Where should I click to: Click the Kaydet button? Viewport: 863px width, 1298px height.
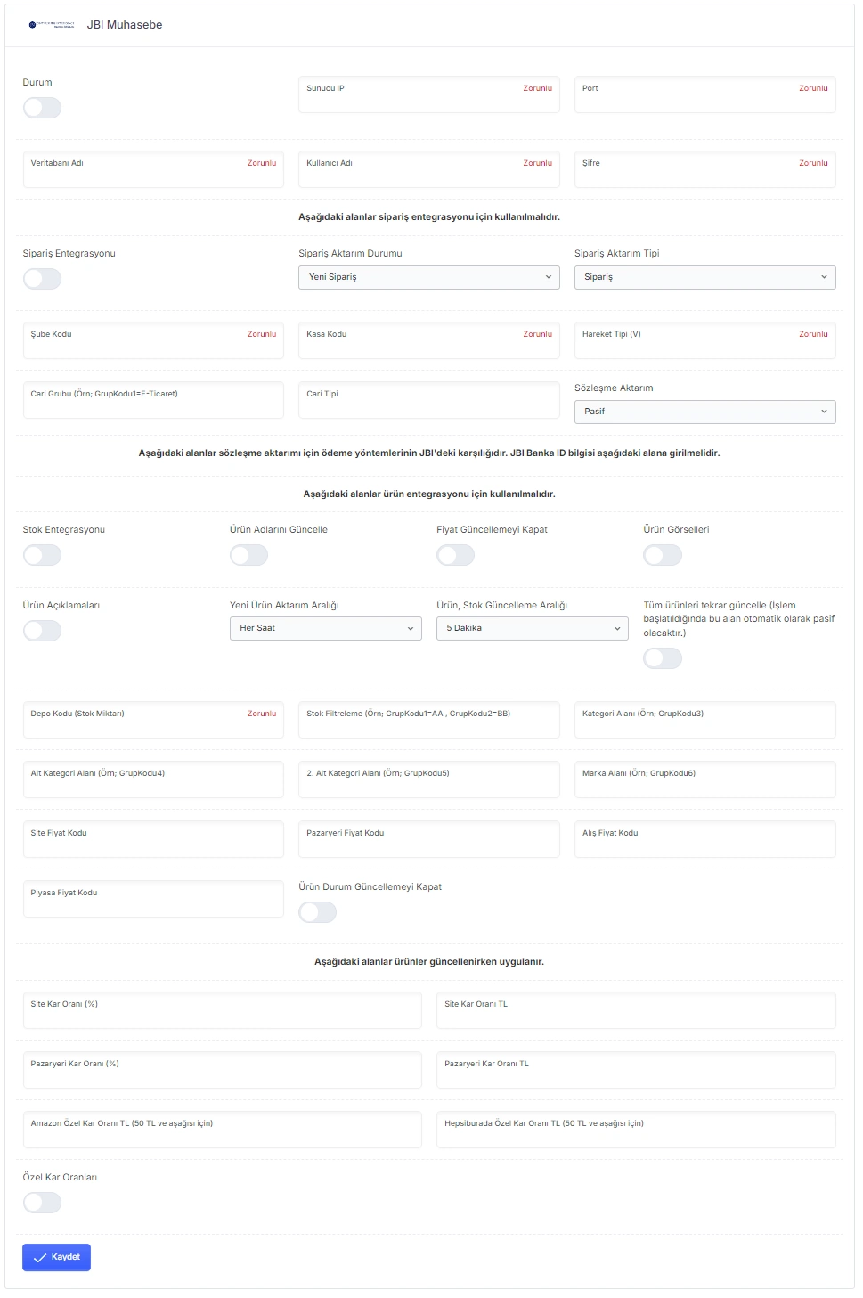(x=56, y=1257)
